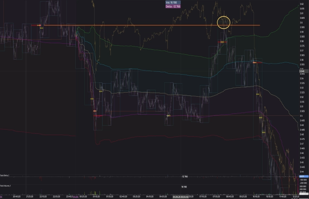Select the yellow circle annotation on chart
Screen dimensions: 309x199
point(224,22)
